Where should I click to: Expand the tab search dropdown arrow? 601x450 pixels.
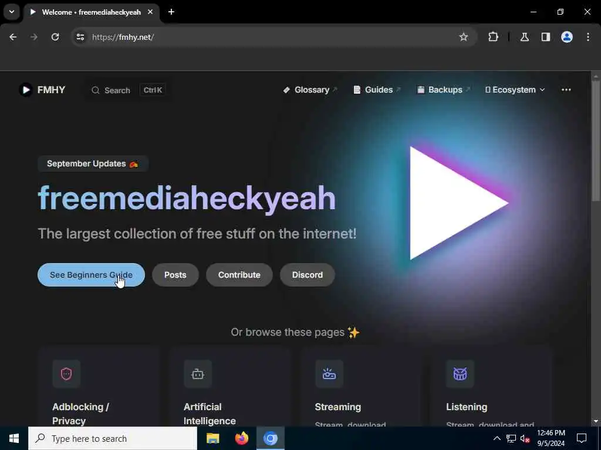[12, 12]
